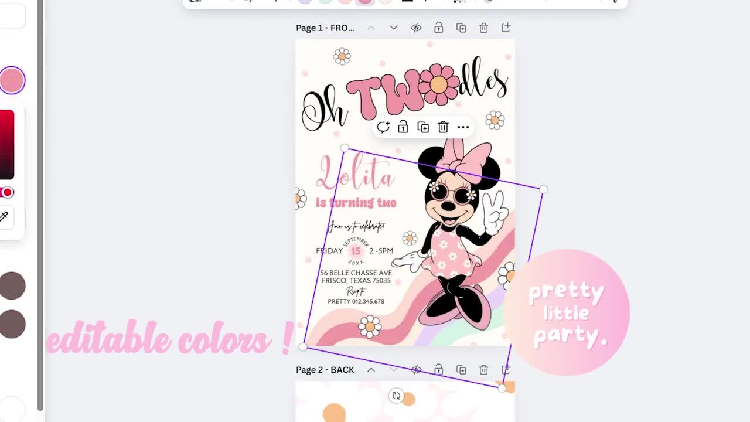Image resolution: width=750 pixels, height=422 pixels.
Task: Move Page 2 up using the up chevron
Action: pyautogui.click(x=371, y=370)
